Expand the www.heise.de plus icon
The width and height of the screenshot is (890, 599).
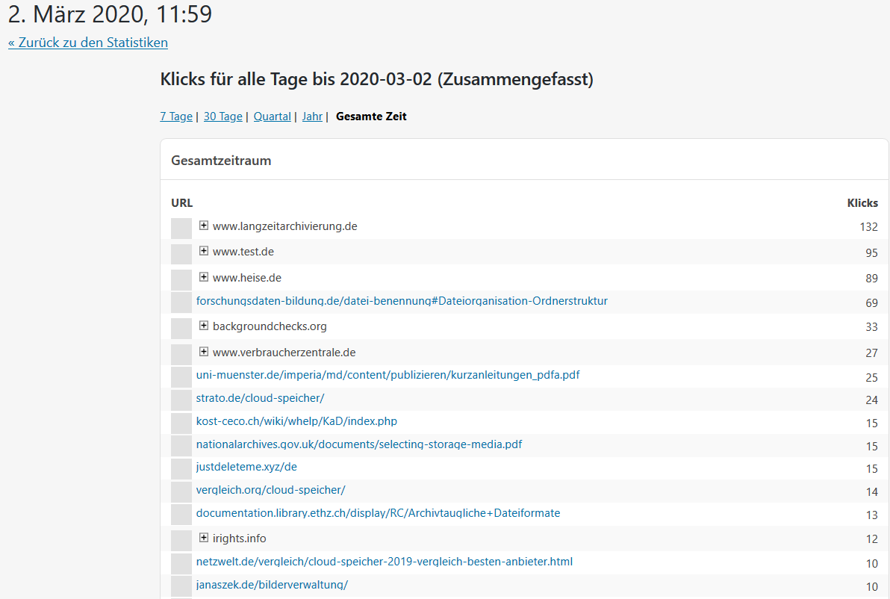(204, 277)
